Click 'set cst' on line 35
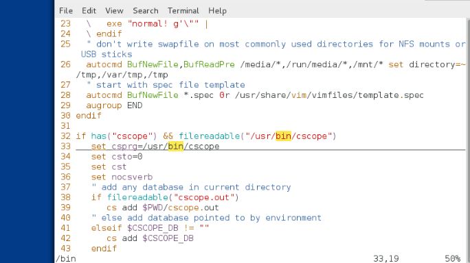The width and height of the screenshot is (470, 263). pyautogui.click(x=109, y=166)
